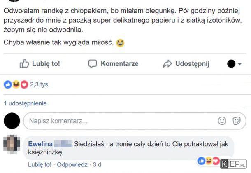Click the black profile circle in action bar

coord(231,64)
